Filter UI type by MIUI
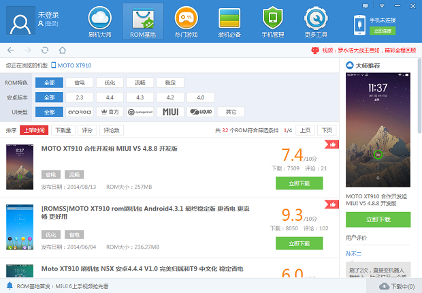Image resolution: width=422 pixels, height=293 pixels. pos(170,112)
